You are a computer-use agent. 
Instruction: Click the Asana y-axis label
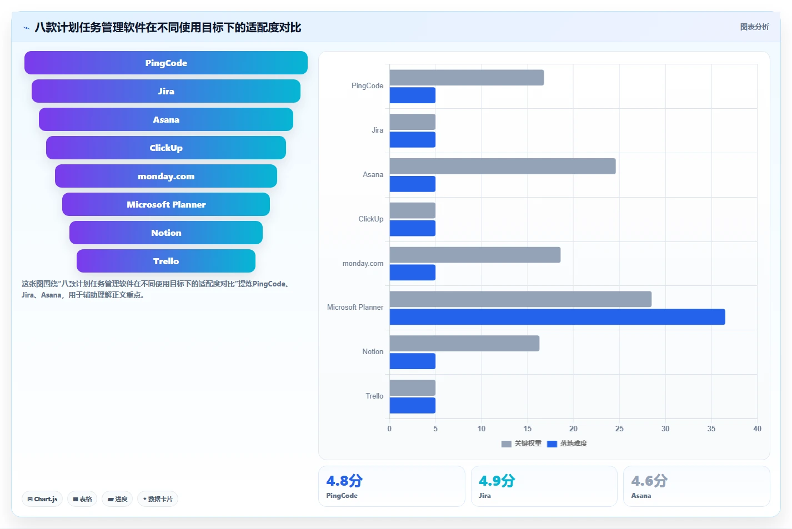373,175
